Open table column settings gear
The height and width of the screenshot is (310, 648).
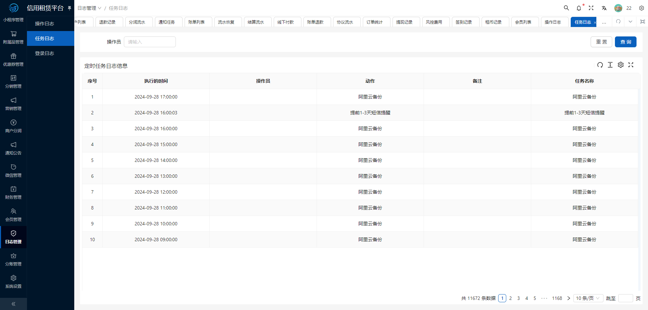[x=621, y=65]
